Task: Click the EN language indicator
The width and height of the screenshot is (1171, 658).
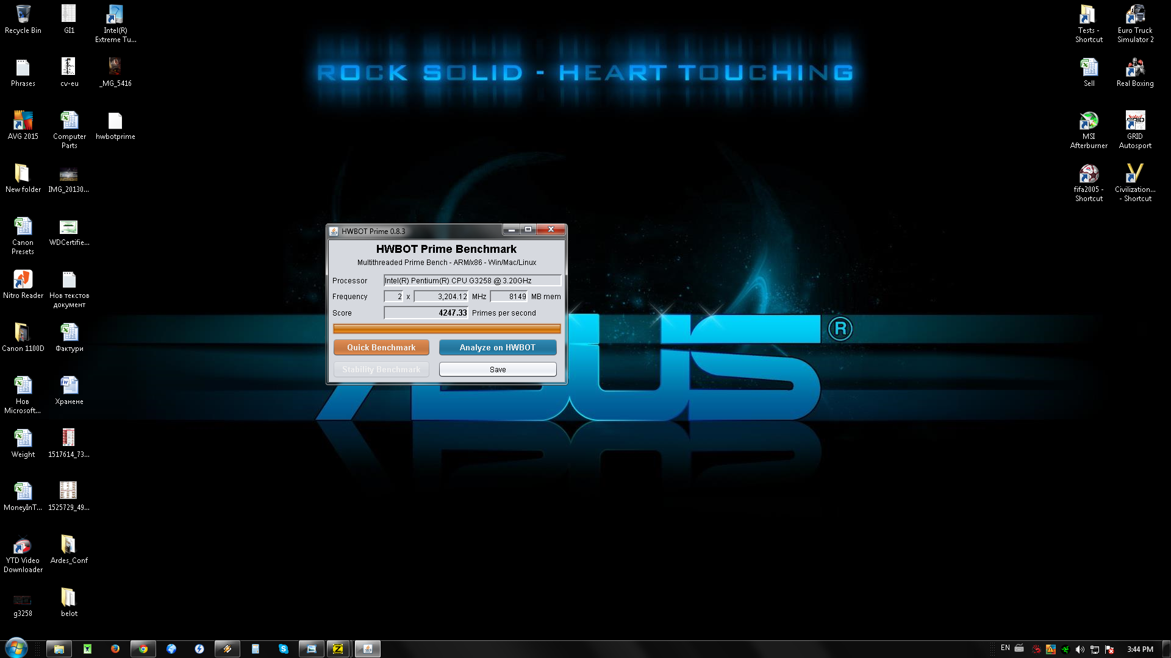Action: pyautogui.click(x=1005, y=648)
